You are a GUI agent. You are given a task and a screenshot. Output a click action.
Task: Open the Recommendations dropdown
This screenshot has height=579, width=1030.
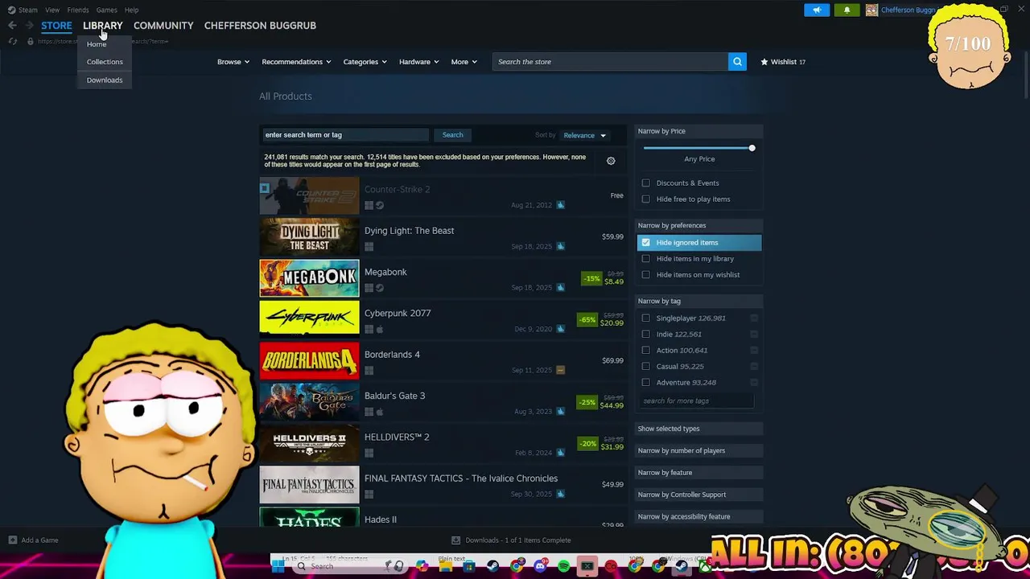(x=296, y=62)
